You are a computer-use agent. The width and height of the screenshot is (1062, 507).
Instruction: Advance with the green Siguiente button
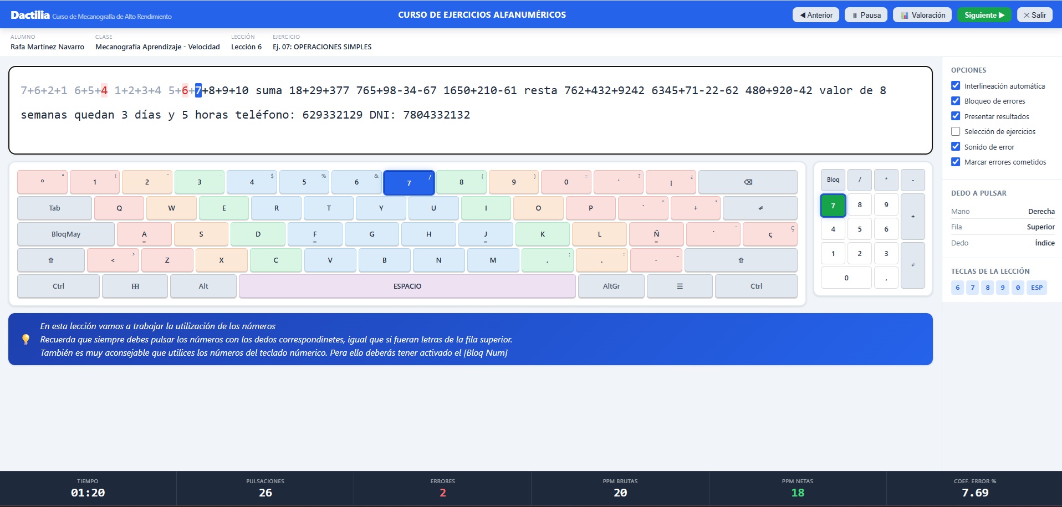click(984, 15)
